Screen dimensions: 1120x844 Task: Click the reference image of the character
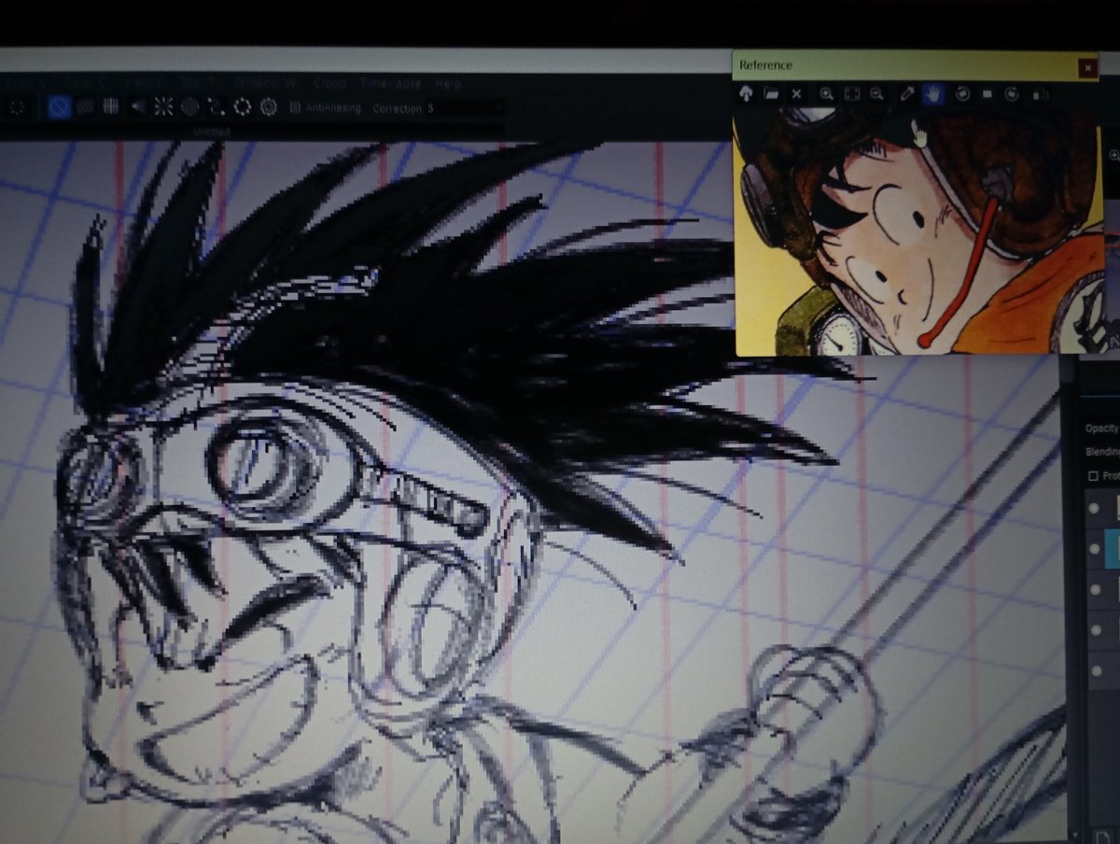coord(918,230)
